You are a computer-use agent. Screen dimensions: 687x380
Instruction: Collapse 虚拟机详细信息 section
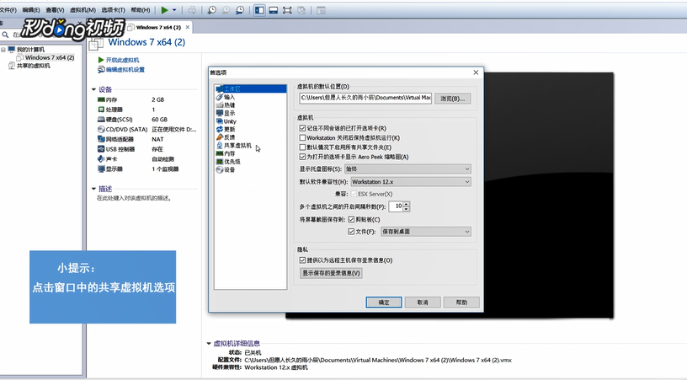tap(209, 344)
